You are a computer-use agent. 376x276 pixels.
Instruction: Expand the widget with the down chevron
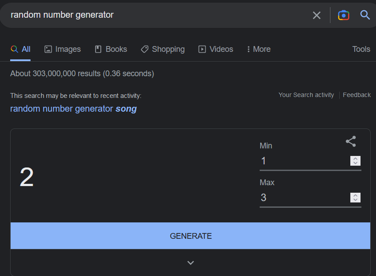[x=191, y=263]
